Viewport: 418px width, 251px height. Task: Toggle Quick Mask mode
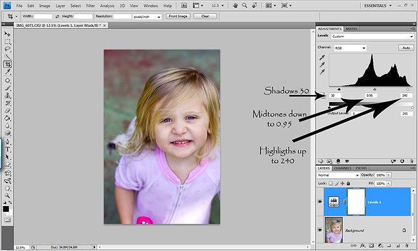(x=7, y=220)
